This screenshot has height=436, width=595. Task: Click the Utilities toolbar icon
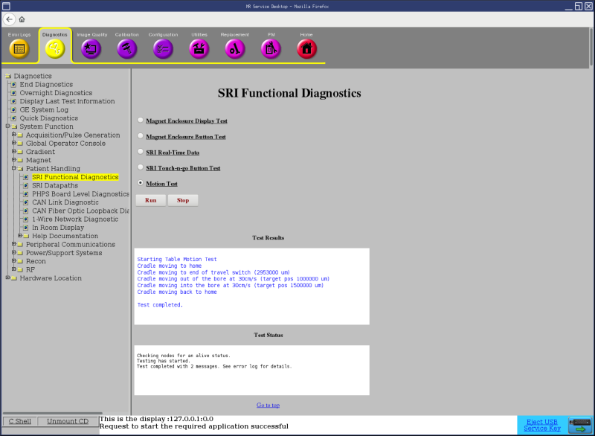point(199,48)
